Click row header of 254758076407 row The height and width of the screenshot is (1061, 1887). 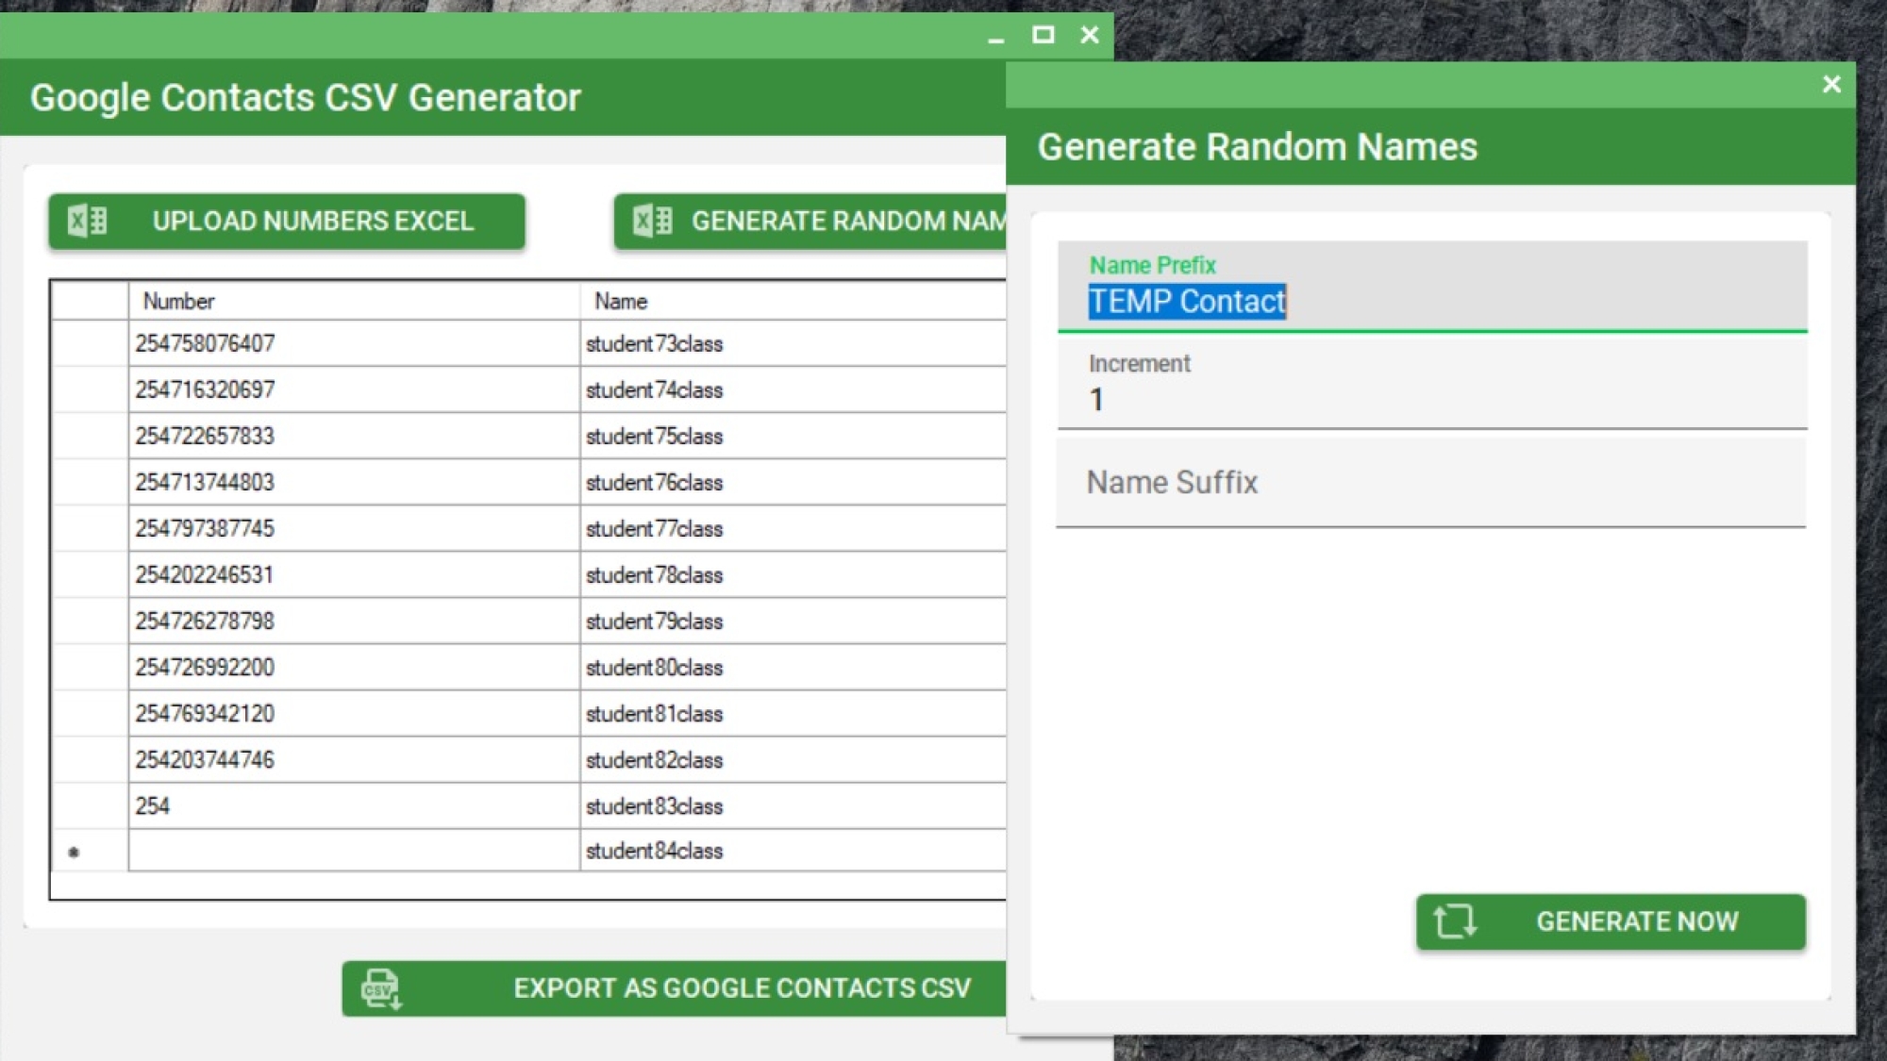point(91,343)
